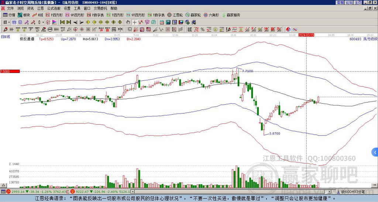Select the hand pan tool
Viewport: 378px width, 202px height.
point(128,22)
